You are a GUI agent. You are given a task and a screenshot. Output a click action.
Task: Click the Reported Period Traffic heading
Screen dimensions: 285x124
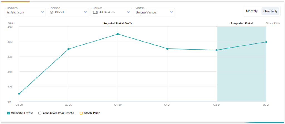click(118, 23)
